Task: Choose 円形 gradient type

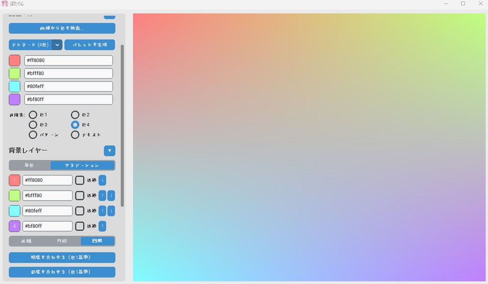Action: tap(62, 241)
